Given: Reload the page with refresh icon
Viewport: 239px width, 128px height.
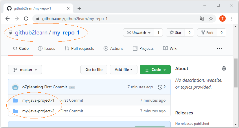Looking at the screenshot, I should 26,19.
